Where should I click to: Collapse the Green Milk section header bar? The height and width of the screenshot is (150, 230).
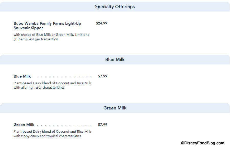click(115, 108)
